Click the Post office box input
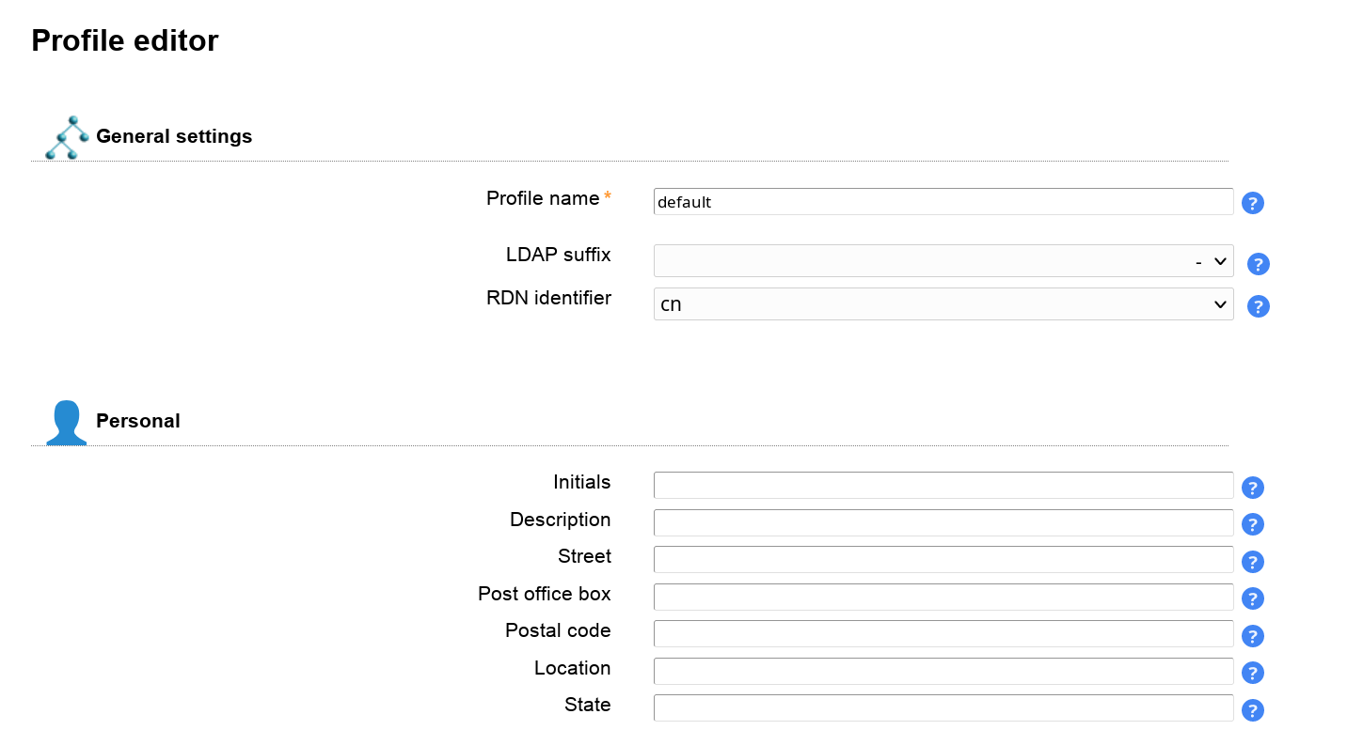 (x=943, y=597)
